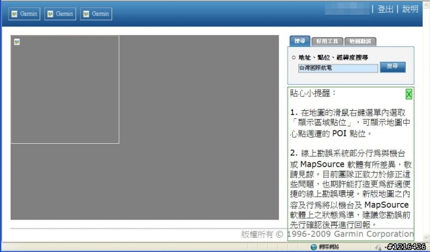The width and height of the screenshot is (430, 252).
Task: Click the network globe icon in status bar
Action: point(314,247)
